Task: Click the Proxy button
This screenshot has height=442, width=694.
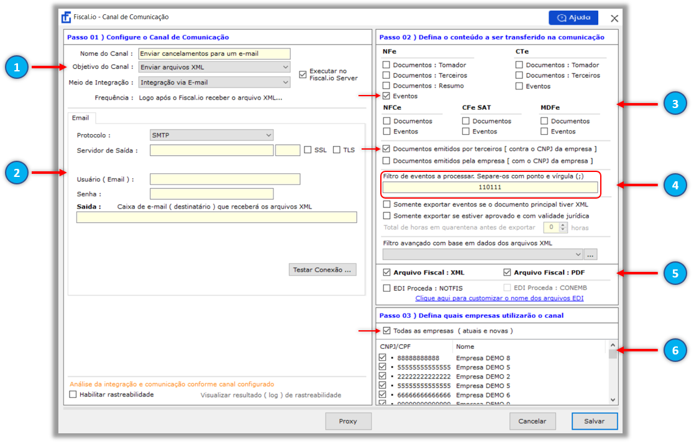Action: coord(349,422)
